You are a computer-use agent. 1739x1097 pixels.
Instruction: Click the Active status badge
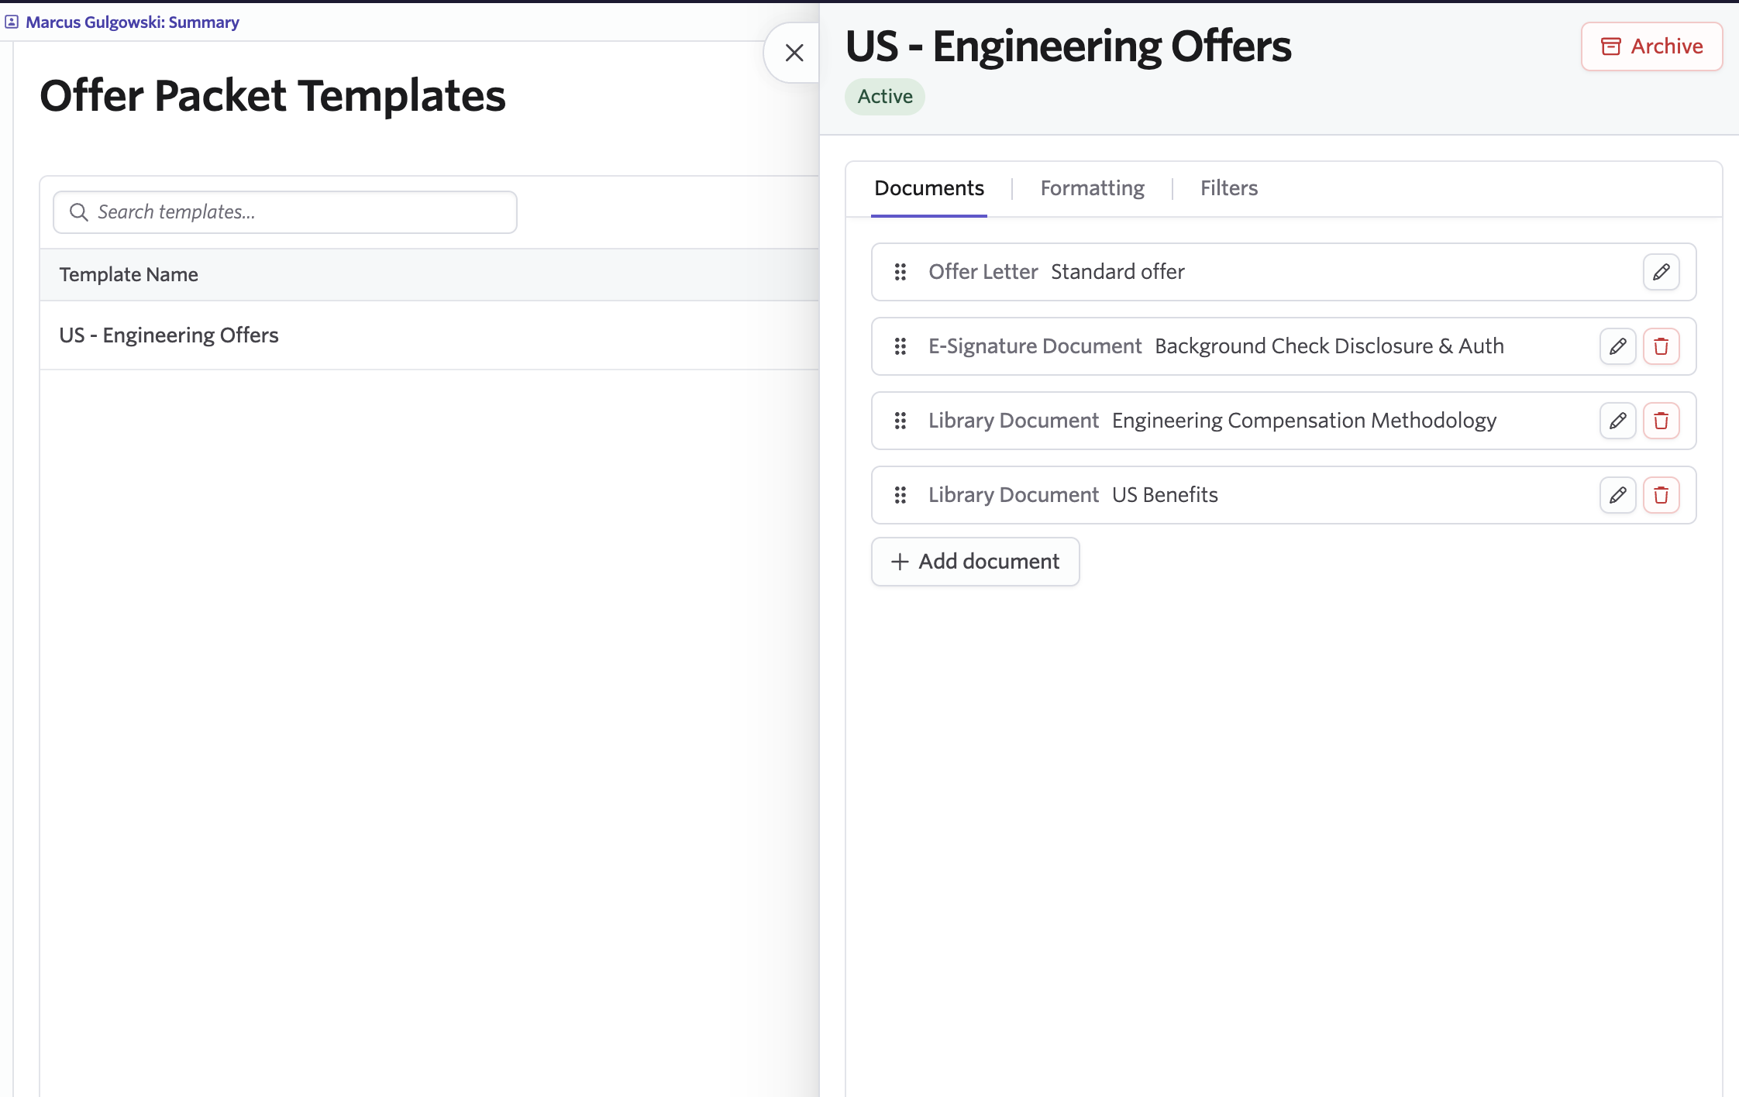884,97
